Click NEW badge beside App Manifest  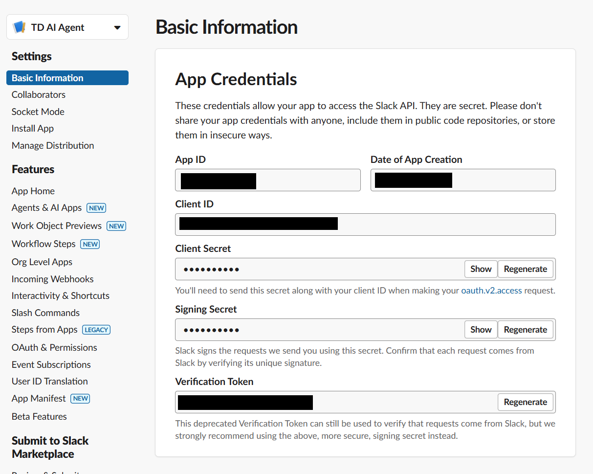80,399
